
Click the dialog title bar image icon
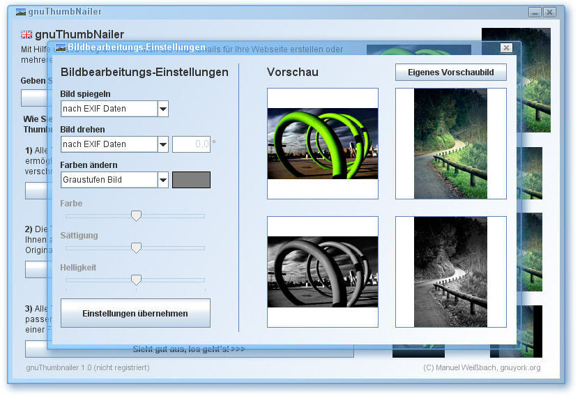coord(60,47)
